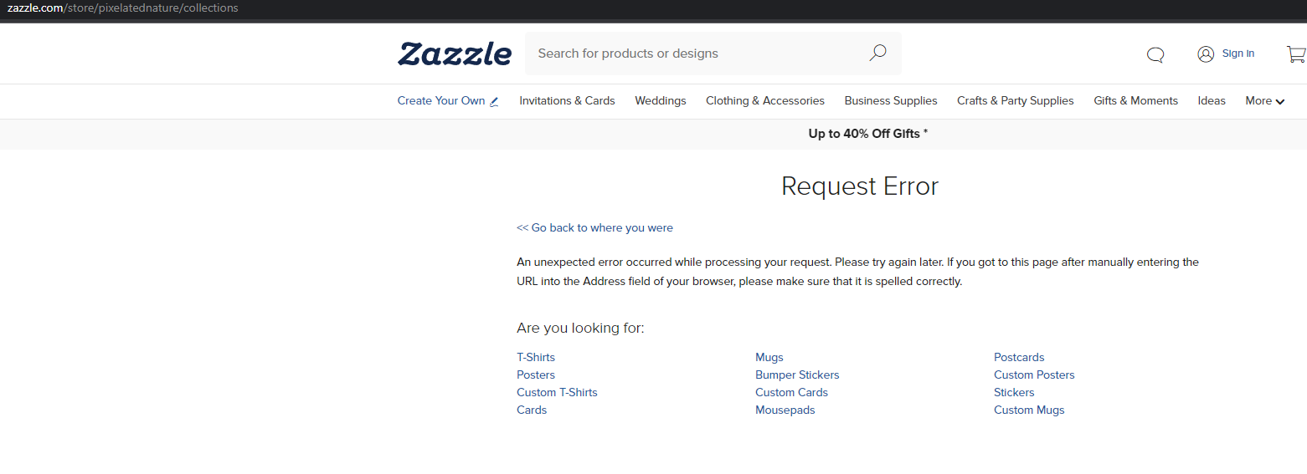The image size is (1307, 474).
Task: Open the T-Shirts link
Action: tap(536, 357)
